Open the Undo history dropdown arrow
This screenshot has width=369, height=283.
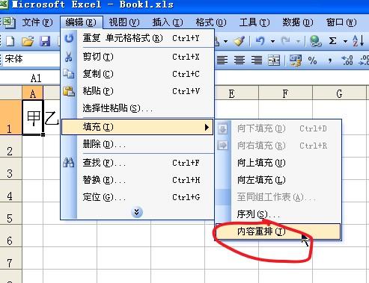click(273, 41)
